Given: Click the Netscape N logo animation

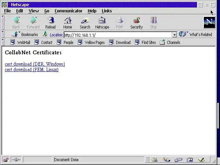Looking at the screenshot, I should pos(209,22).
